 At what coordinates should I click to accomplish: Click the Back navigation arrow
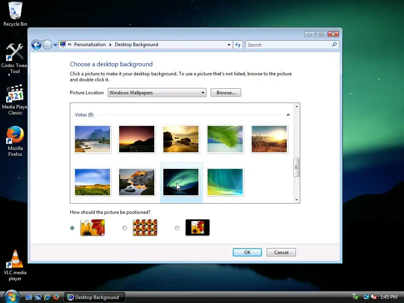pyautogui.click(x=37, y=45)
